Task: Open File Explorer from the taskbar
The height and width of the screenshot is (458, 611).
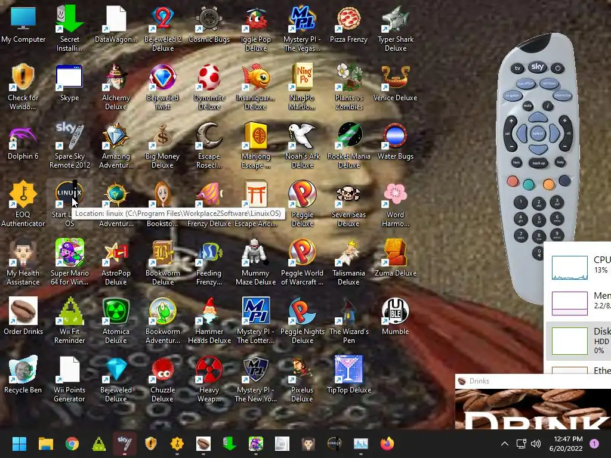Action: pyautogui.click(x=45, y=444)
